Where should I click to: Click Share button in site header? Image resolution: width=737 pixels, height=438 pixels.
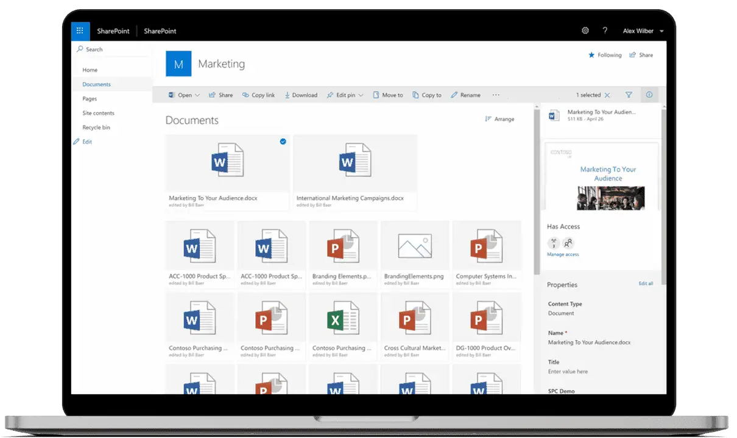click(641, 55)
